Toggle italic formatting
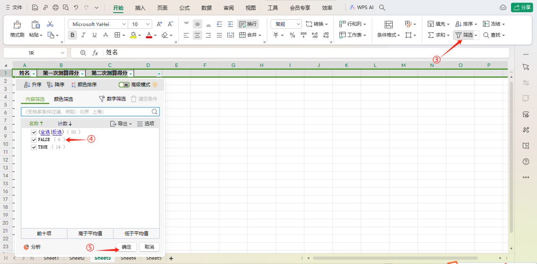The width and height of the screenshot is (537, 264). pyautogui.click(x=83, y=35)
